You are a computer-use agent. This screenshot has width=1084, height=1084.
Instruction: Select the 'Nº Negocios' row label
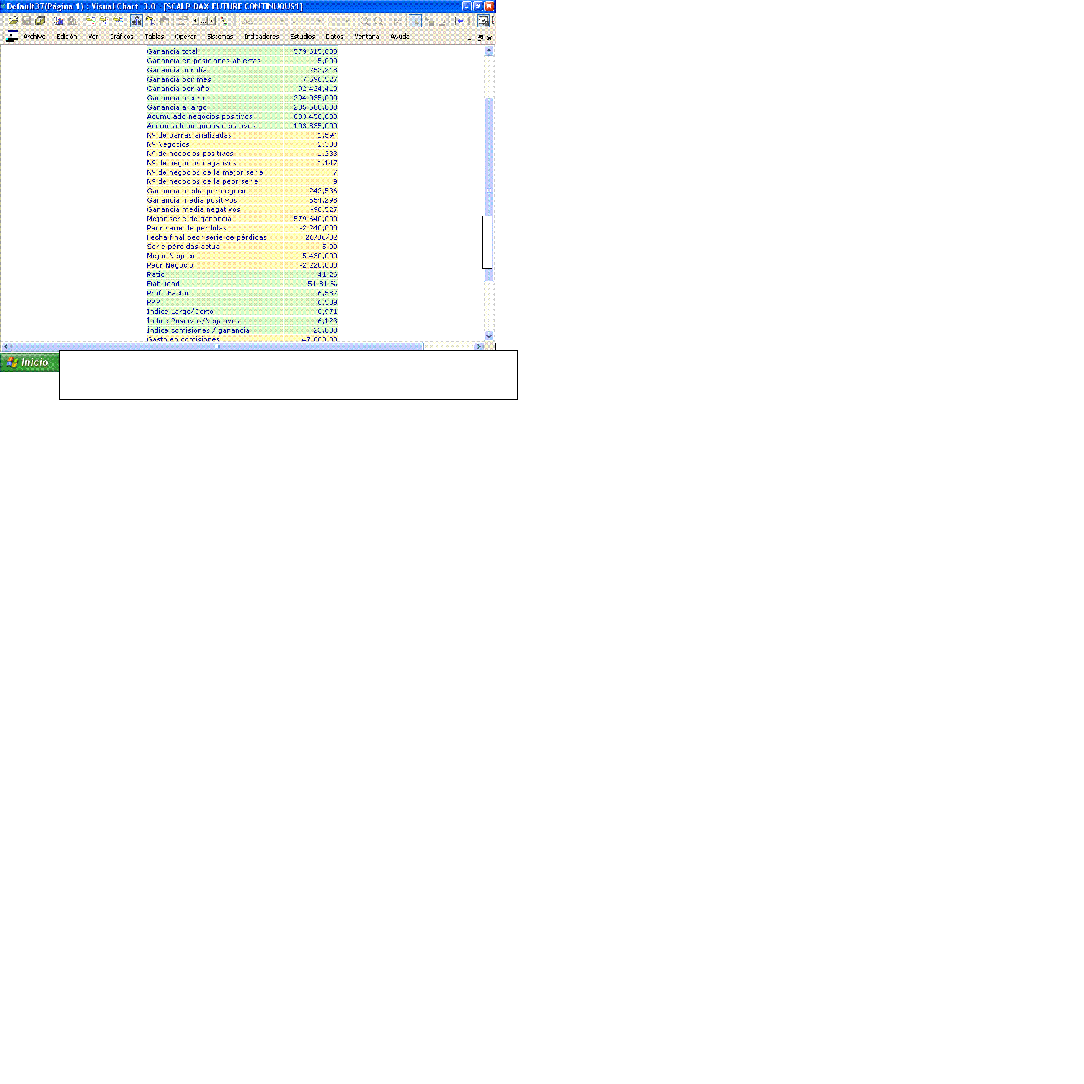[168, 144]
